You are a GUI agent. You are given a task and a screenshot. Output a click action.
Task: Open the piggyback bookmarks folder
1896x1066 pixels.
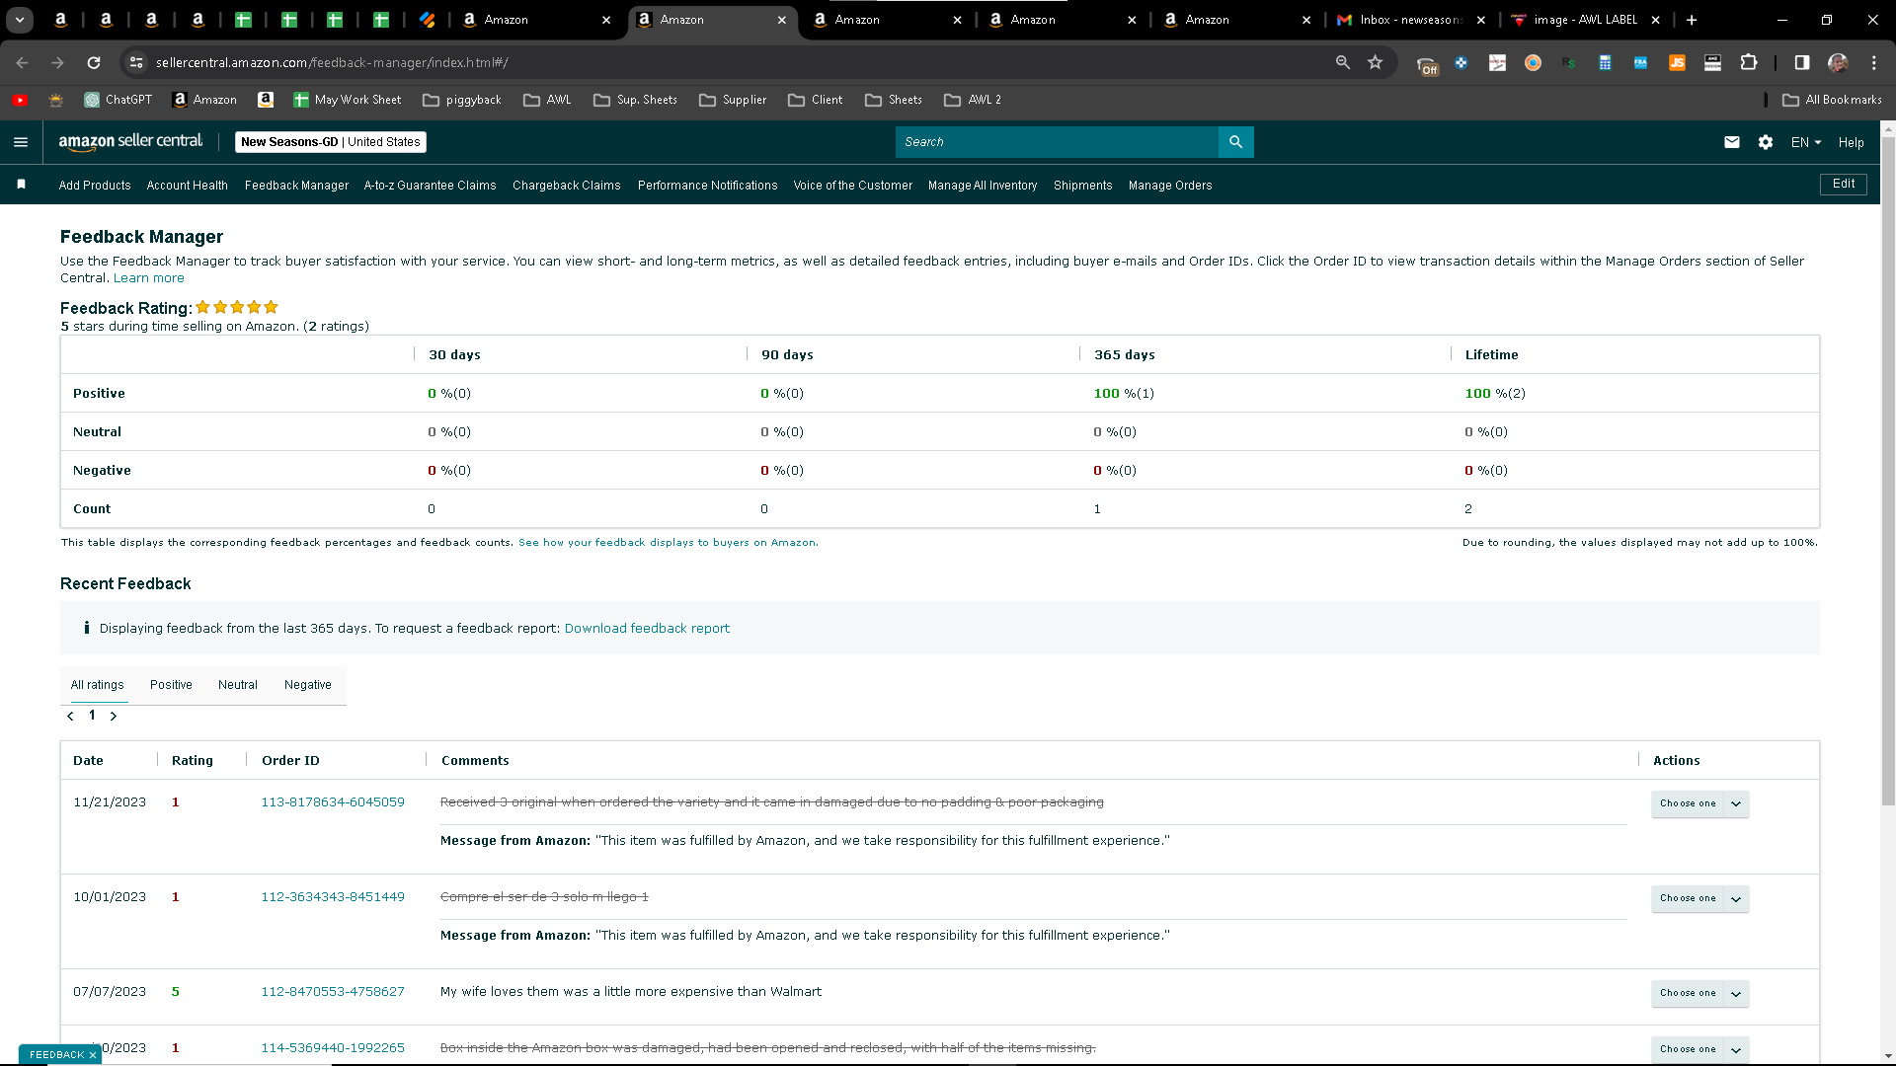(462, 100)
